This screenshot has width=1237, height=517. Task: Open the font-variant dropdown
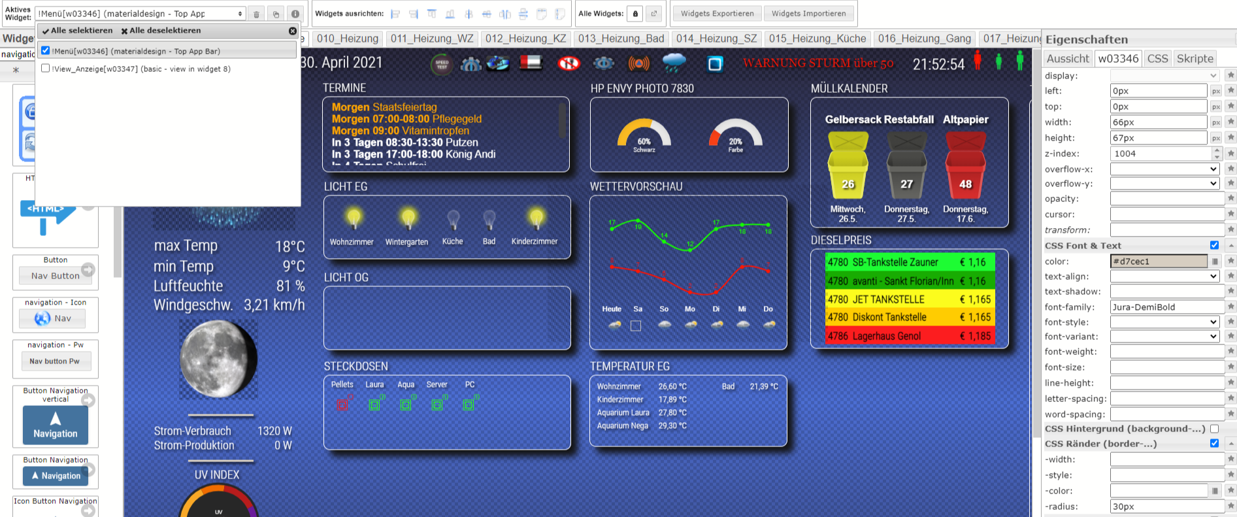pos(1165,337)
